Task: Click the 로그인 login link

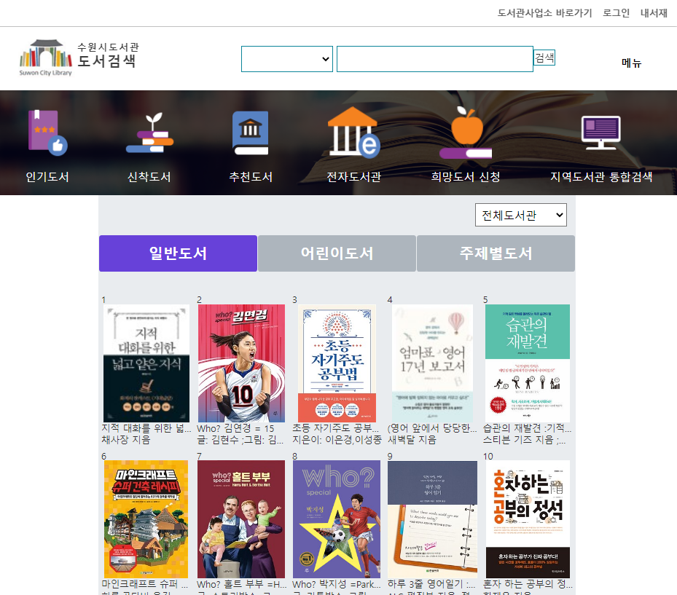Action: pyautogui.click(x=616, y=13)
